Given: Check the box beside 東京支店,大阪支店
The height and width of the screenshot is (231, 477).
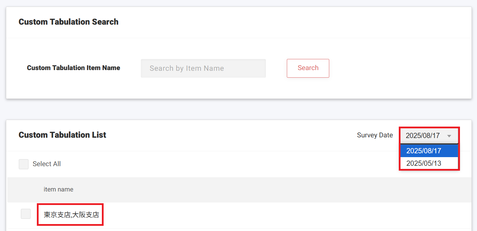Looking at the screenshot, I should coord(26,214).
